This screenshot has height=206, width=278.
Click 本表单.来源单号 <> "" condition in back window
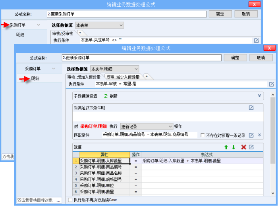101,40
